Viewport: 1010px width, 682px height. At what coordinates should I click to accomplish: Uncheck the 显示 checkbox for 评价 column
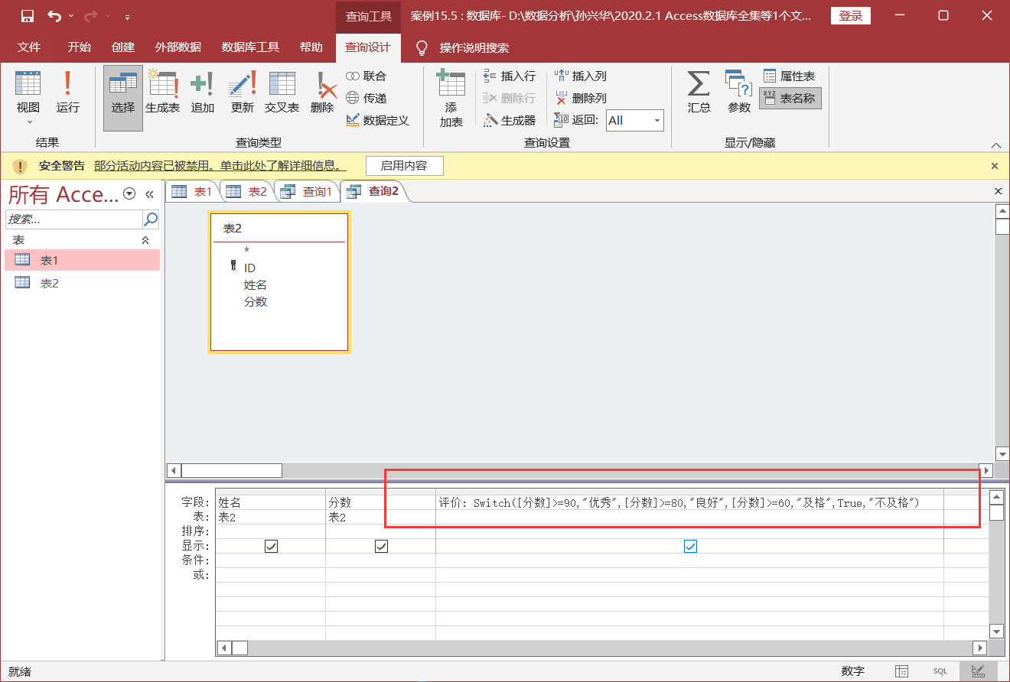(690, 546)
